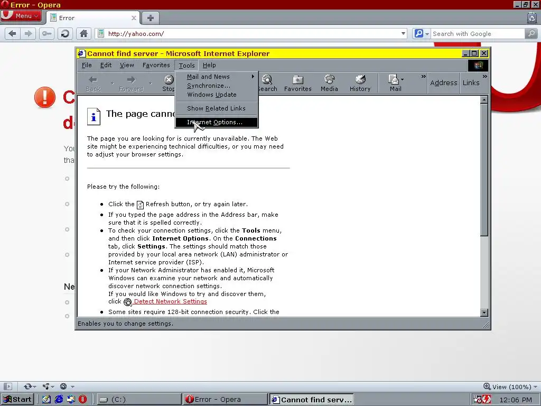Open the IE Favorites toolbar button
541x406 pixels.
click(x=298, y=84)
